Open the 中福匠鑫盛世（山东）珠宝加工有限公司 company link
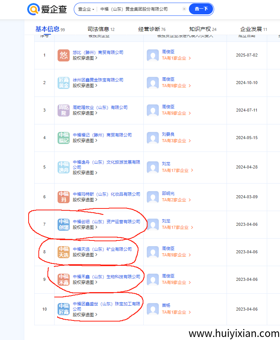The width and height of the screenshot is (280, 340). (x=106, y=306)
